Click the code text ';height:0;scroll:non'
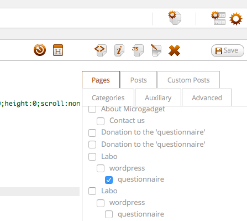The image size is (247, 221). pyautogui.click(x=40, y=104)
